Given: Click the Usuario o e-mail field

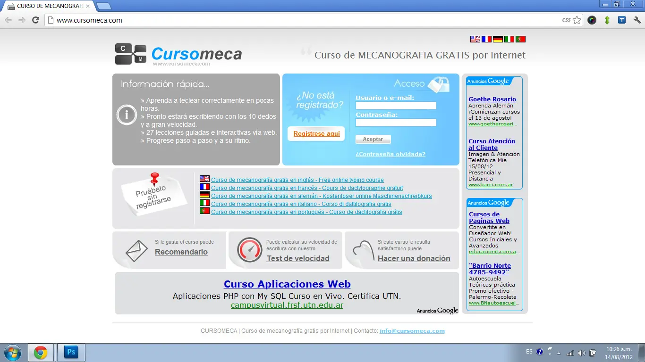Looking at the screenshot, I should click(x=396, y=106).
